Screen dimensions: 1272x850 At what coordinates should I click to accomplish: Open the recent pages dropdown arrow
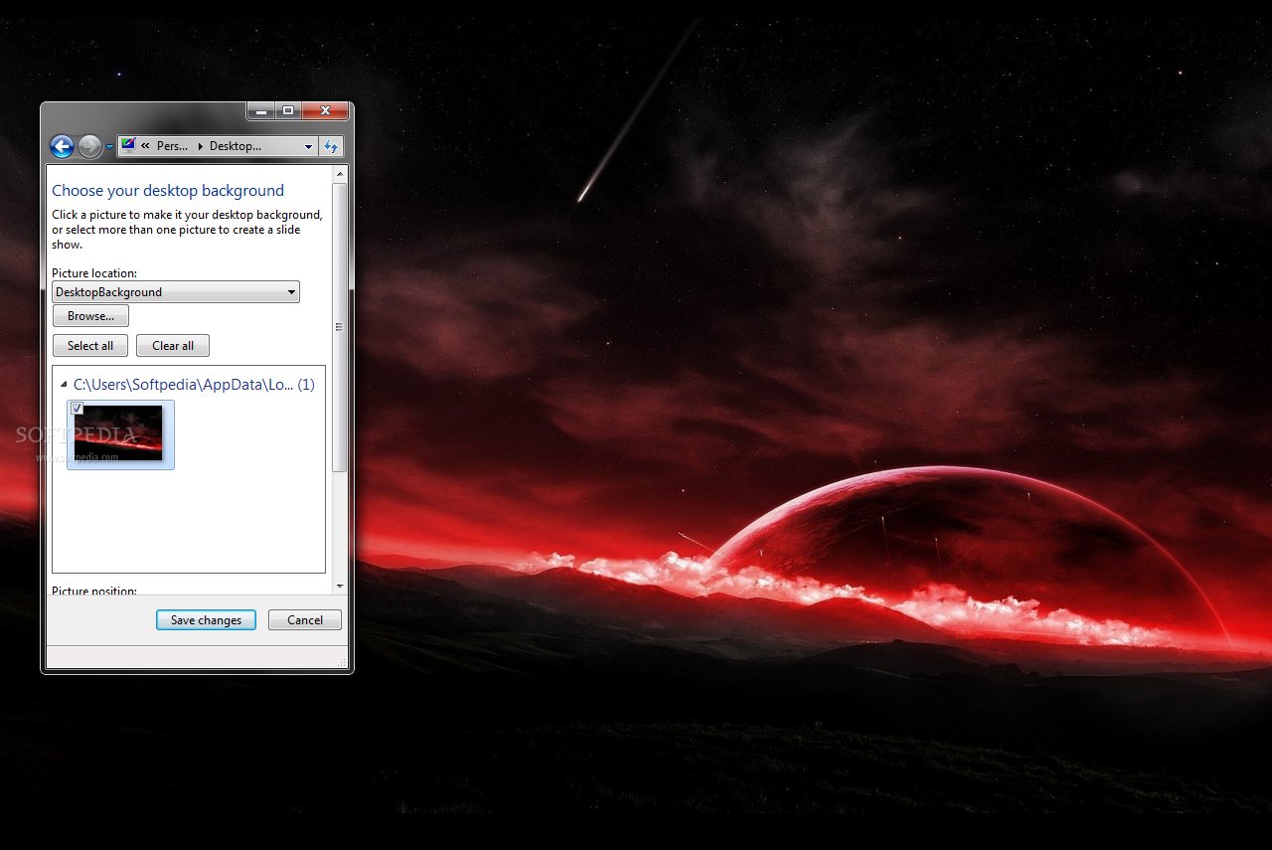(109, 147)
